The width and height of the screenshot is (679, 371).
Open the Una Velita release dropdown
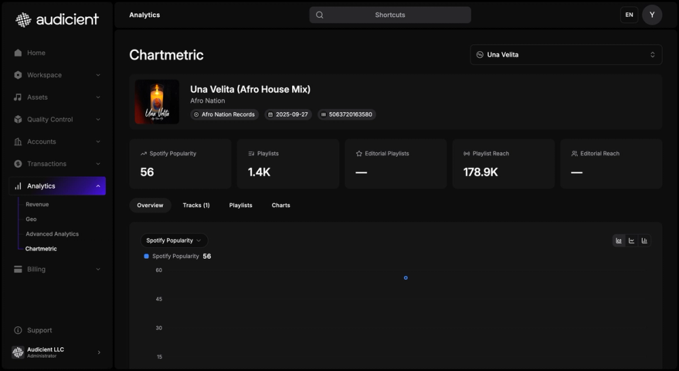[x=566, y=54]
